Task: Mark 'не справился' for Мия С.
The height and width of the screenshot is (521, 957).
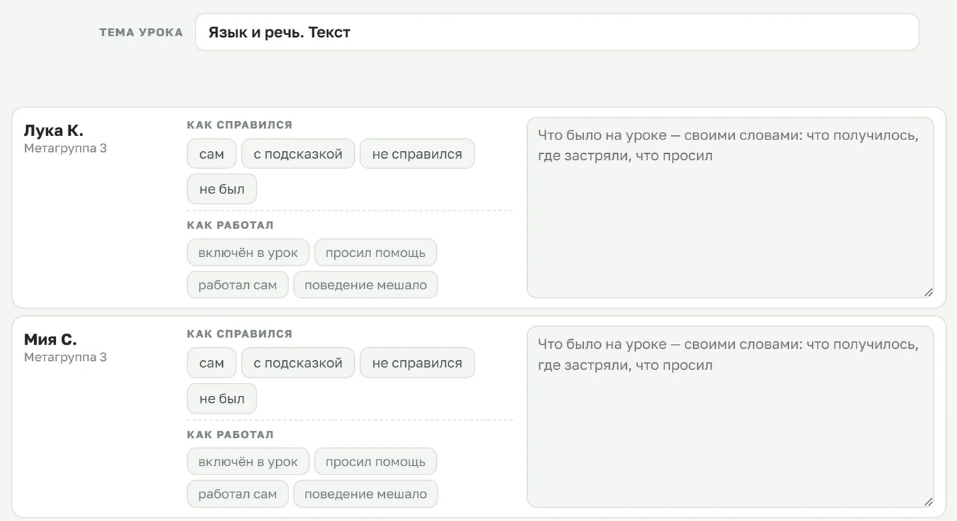Action: 417,363
